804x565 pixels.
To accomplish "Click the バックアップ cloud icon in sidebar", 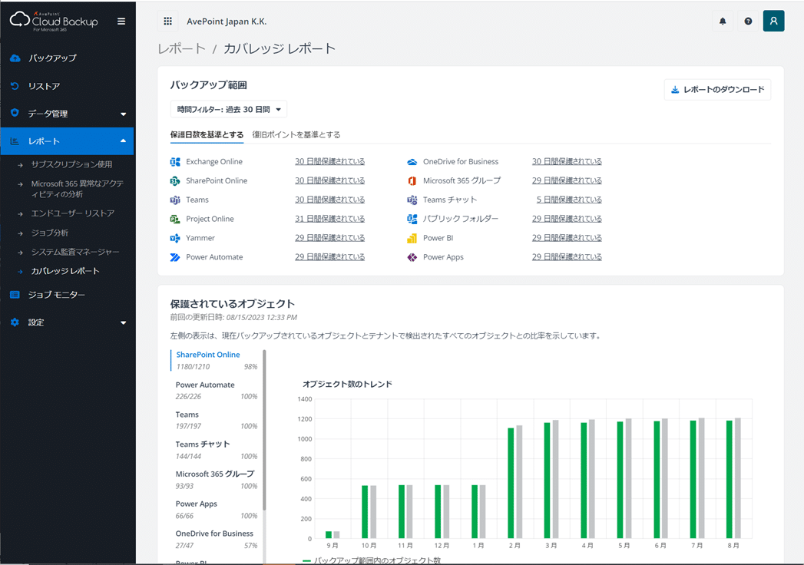I will [15, 58].
